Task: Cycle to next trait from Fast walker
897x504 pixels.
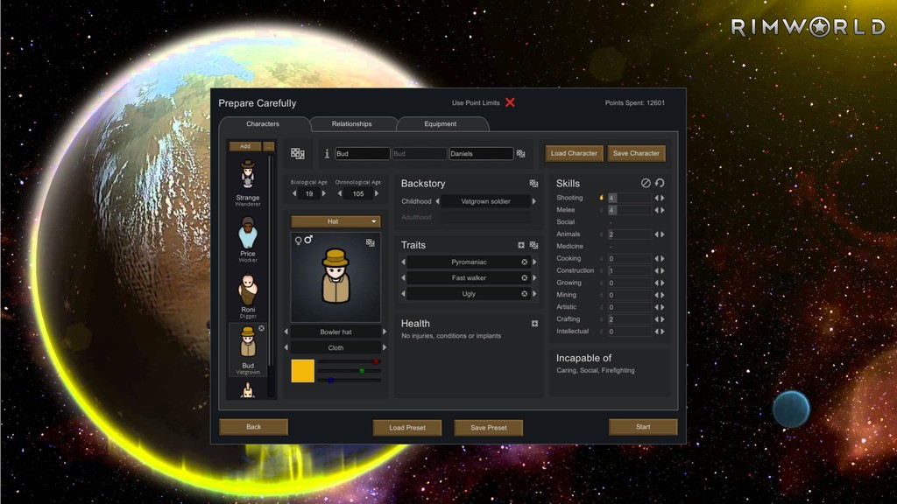Action: point(534,277)
